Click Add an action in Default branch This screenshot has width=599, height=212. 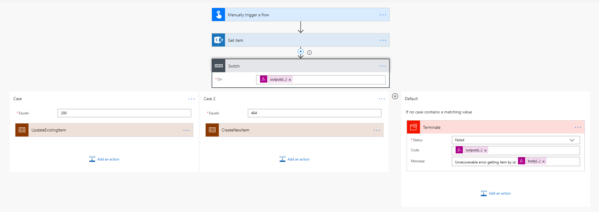coord(496,193)
